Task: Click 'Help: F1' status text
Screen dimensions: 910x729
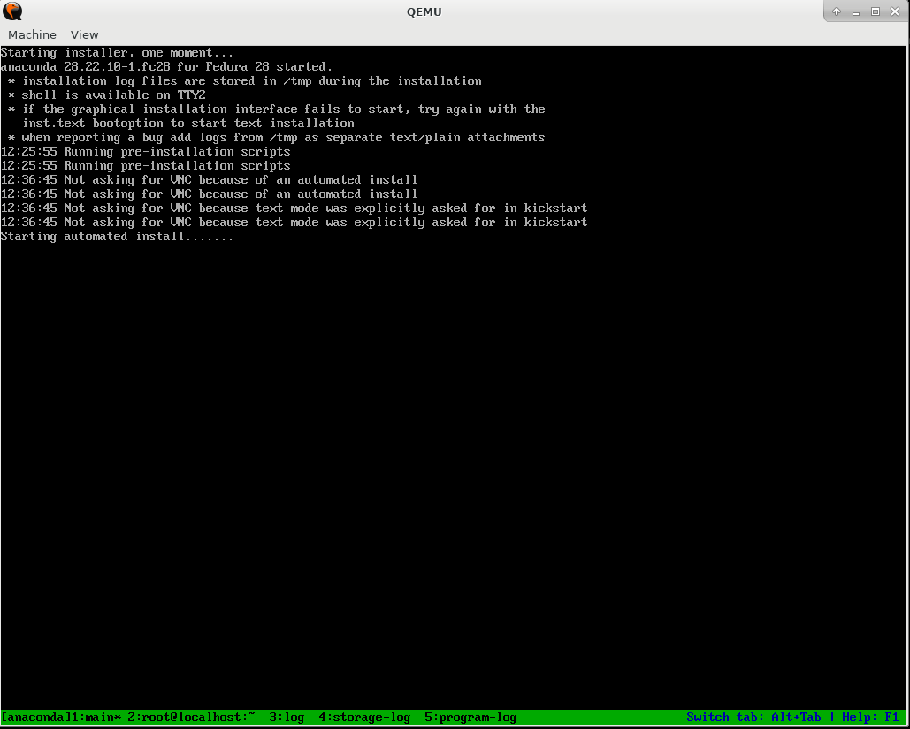Action: tap(870, 718)
